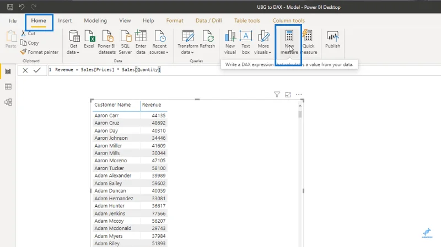Refresh the data

[x=208, y=39]
